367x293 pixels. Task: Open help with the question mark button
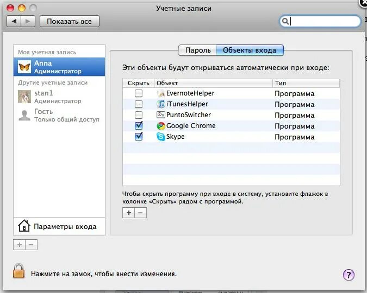point(349,275)
